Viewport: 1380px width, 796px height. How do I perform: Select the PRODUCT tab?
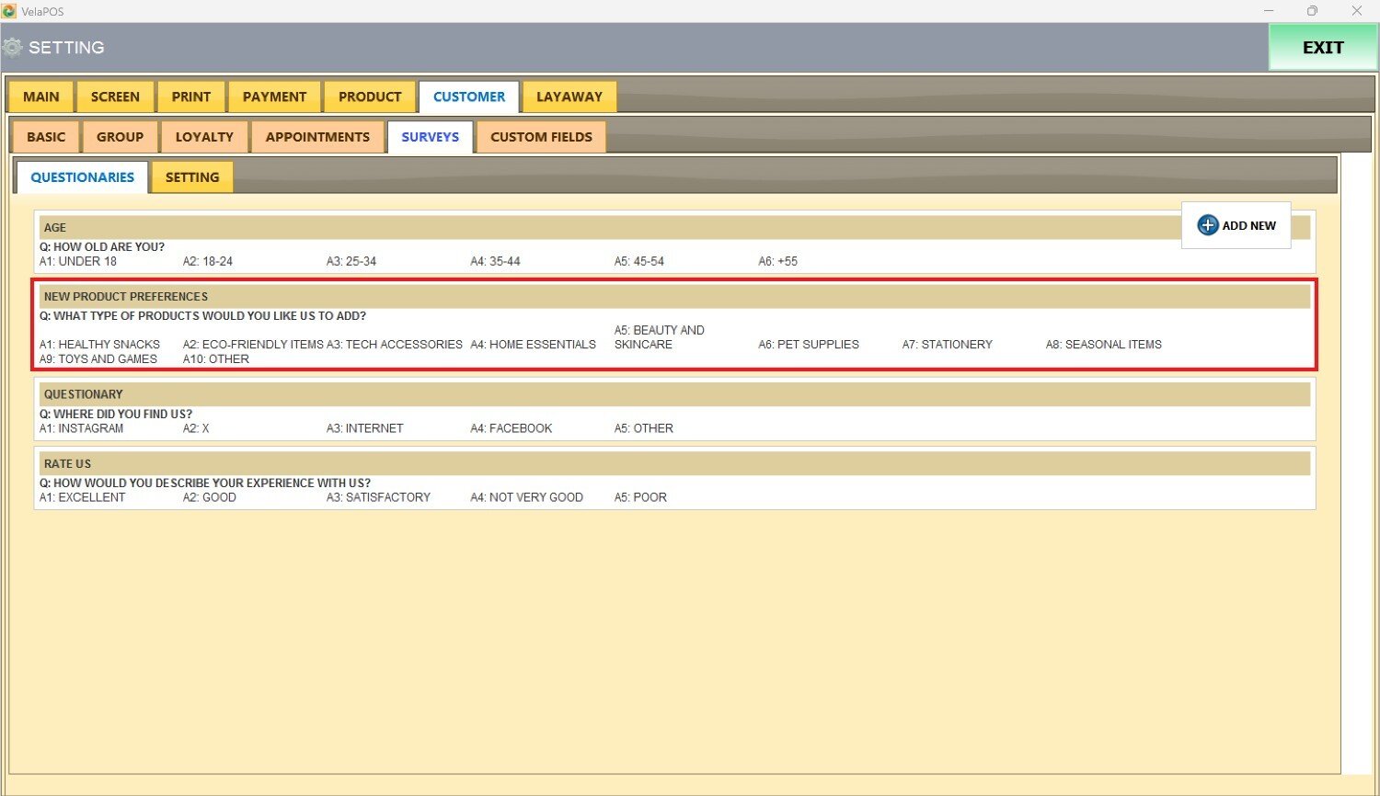pos(369,97)
